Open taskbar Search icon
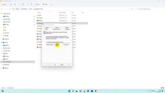Image resolution: width=165 pixels, height=93 pixels. point(73,91)
